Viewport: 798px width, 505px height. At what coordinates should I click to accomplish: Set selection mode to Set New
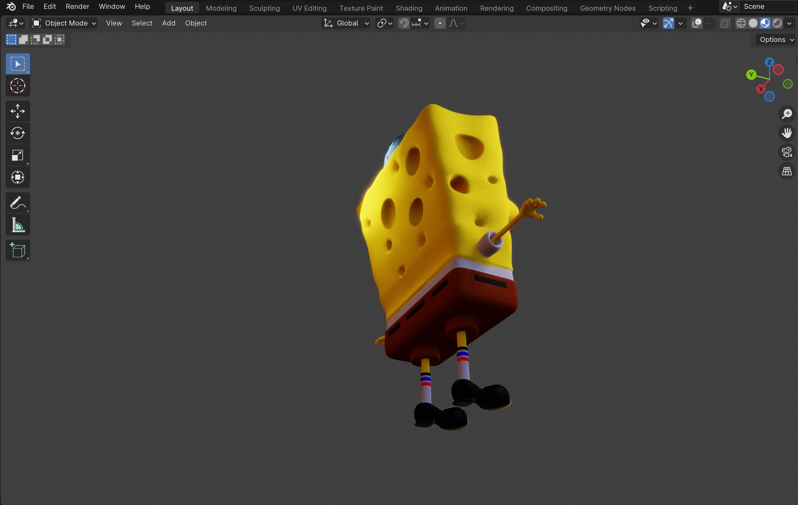point(11,39)
